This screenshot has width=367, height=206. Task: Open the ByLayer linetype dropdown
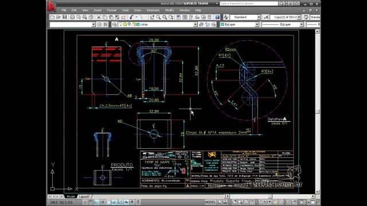pyautogui.click(x=302, y=24)
